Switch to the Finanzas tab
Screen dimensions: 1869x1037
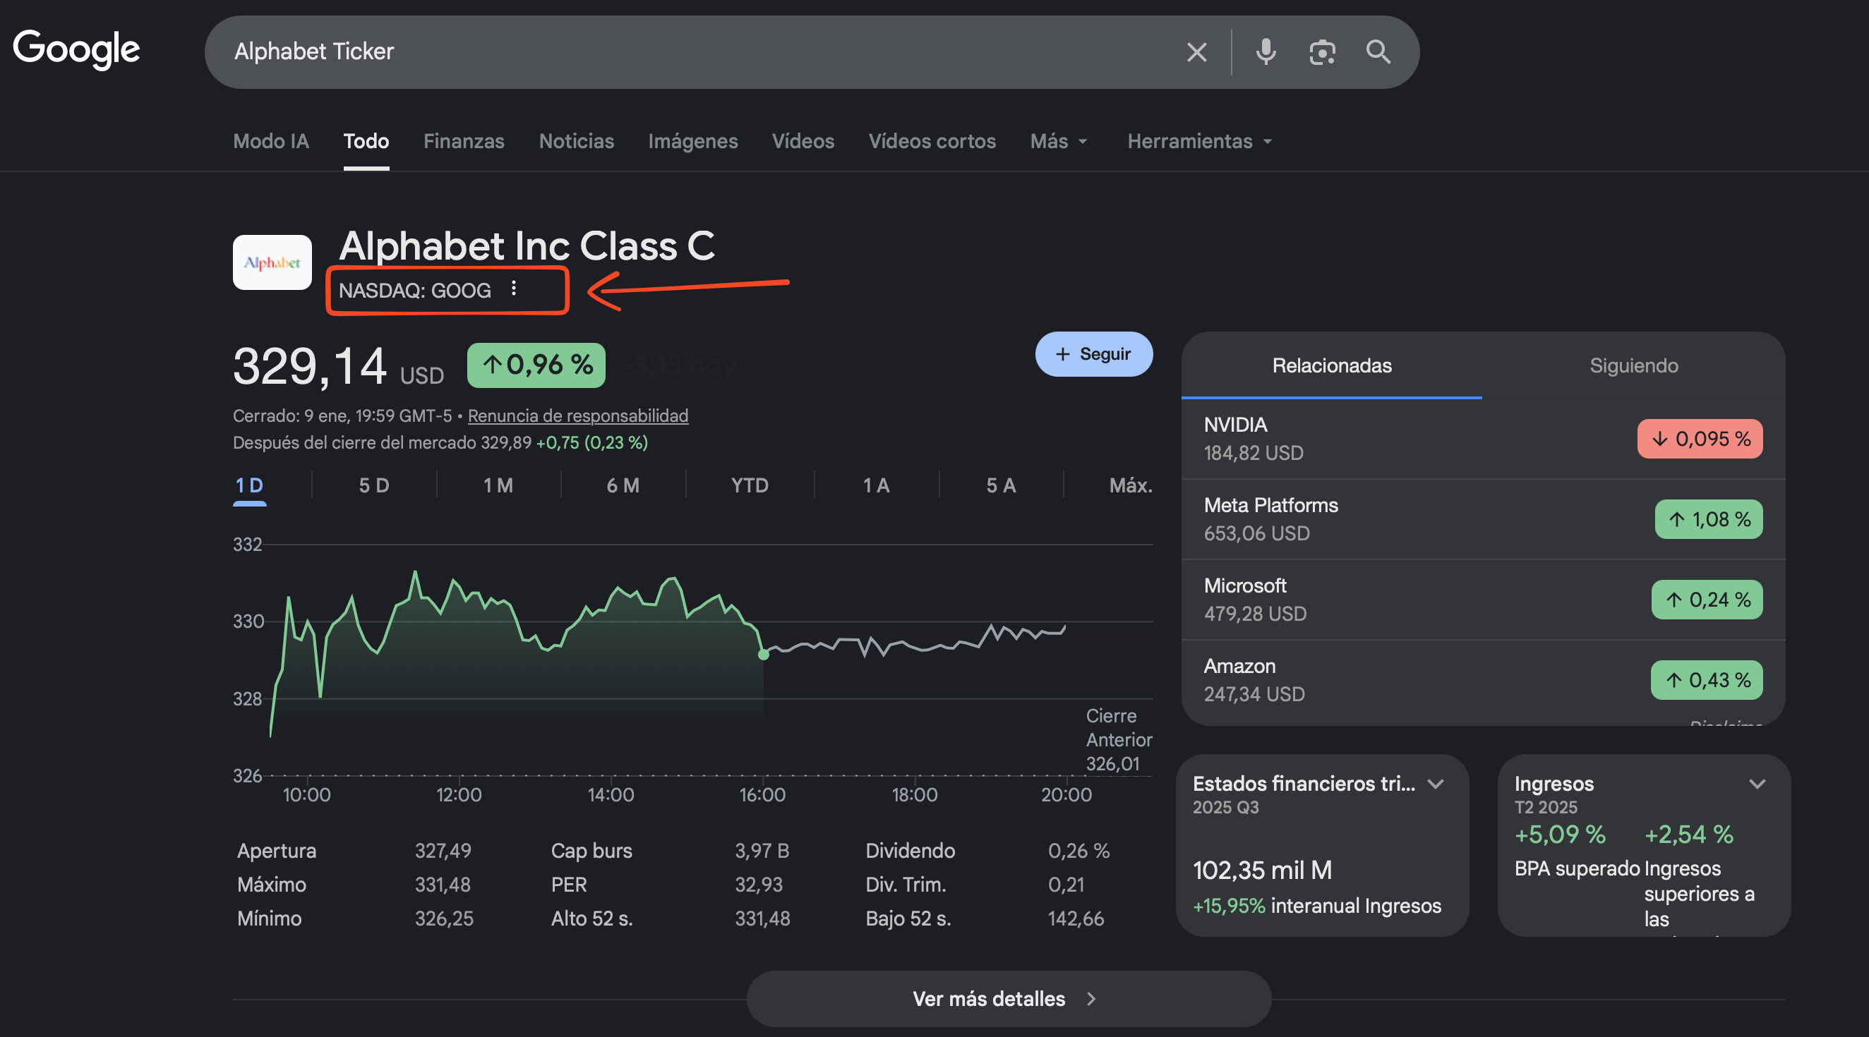(464, 141)
